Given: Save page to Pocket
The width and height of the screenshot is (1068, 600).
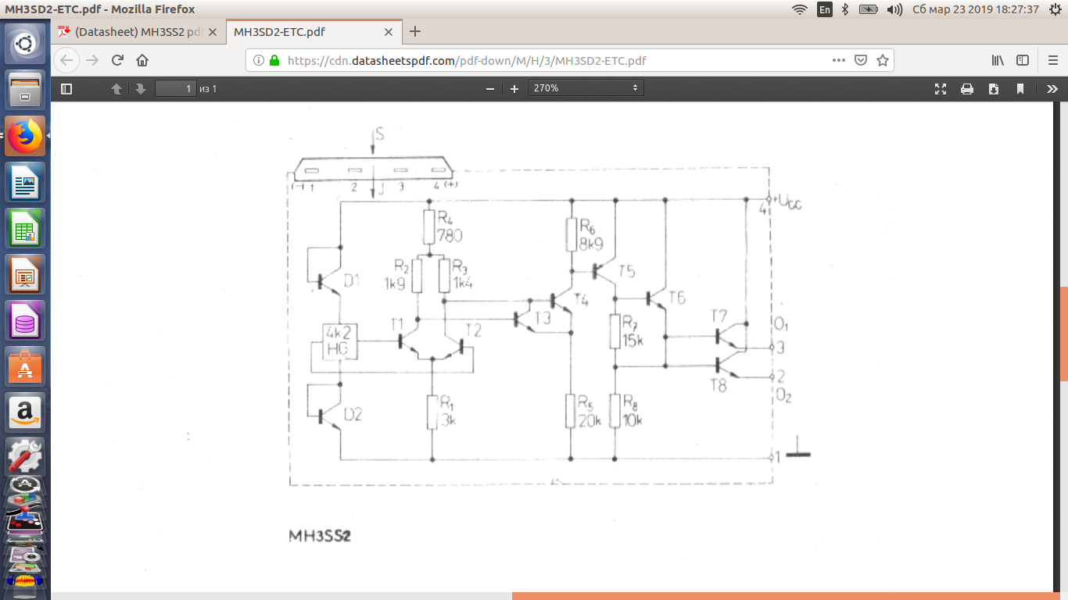Looking at the screenshot, I should tap(861, 60).
